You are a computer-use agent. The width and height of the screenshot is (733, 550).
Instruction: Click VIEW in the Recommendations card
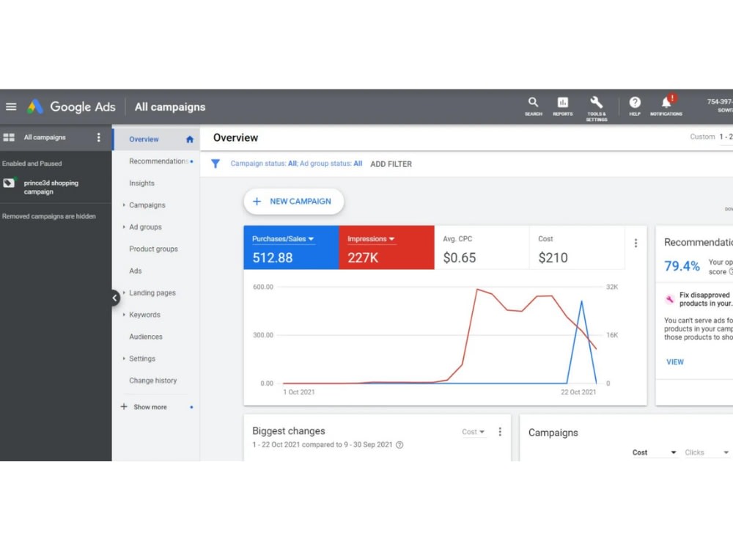click(x=674, y=362)
